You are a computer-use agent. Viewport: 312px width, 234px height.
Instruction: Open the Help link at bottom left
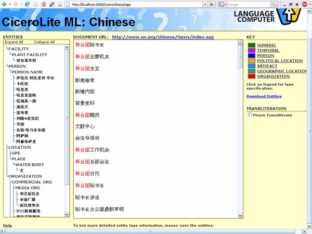7,226
